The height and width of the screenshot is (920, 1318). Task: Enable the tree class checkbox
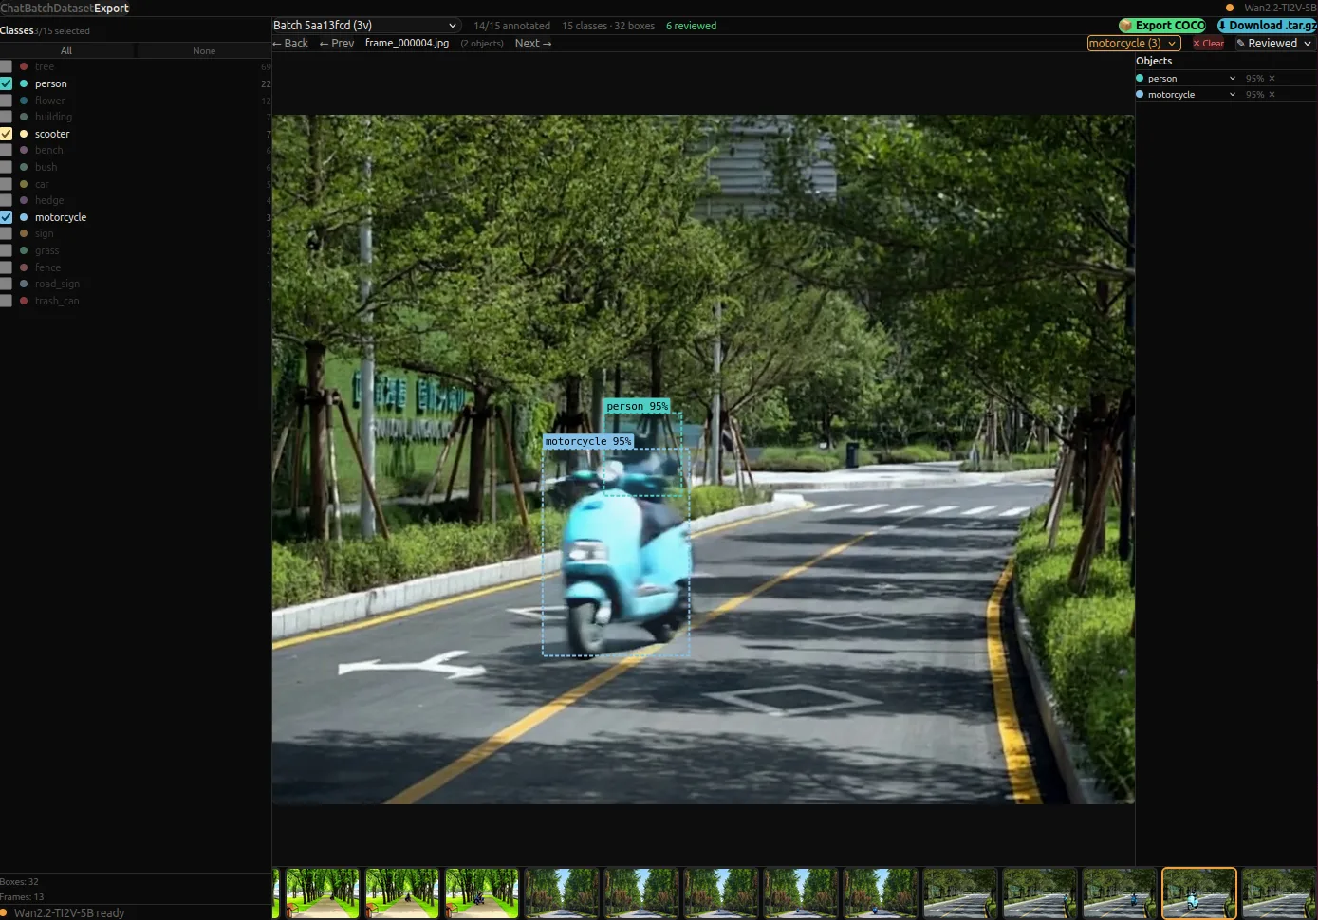click(x=7, y=66)
